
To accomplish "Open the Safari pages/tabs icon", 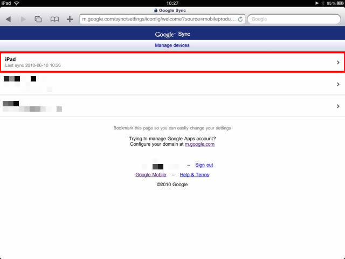I will 38,19.
